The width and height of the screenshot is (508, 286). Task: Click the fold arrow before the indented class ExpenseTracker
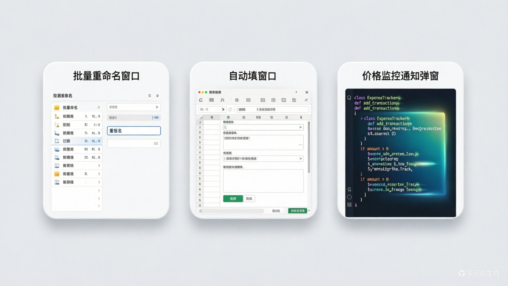pos(361,118)
